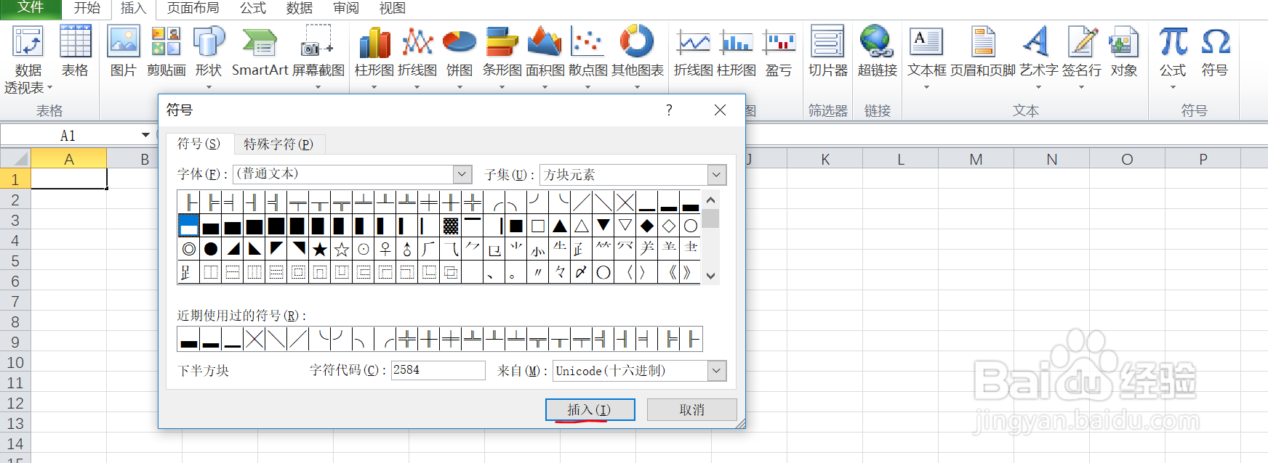Viewport: 1268px width, 463px height.
Task: Click the dialog Help question mark
Action: pos(669,110)
